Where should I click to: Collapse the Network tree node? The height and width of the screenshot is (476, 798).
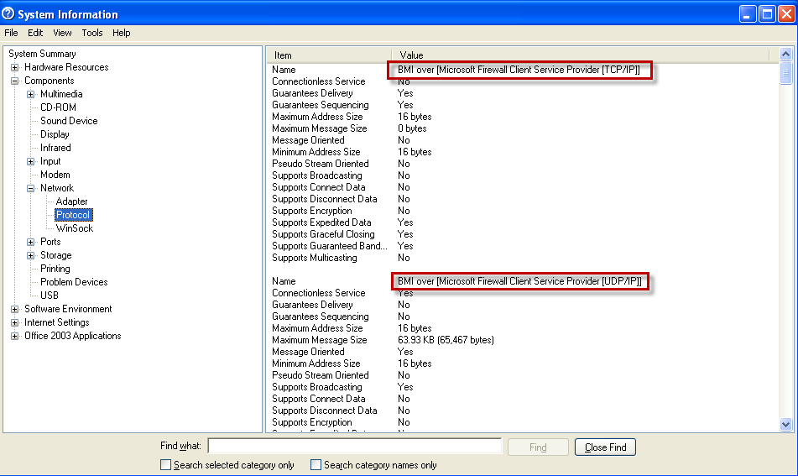31,188
